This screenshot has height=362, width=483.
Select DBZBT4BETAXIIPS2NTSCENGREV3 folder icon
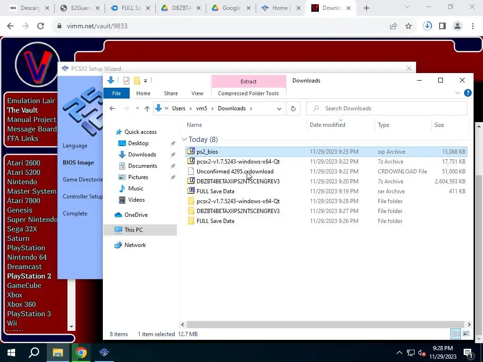coord(191,211)
